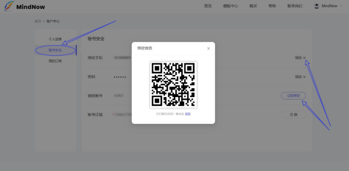
Task: Expand 编辑 for 绑定手机 row
Action: (x=300, y=58)
